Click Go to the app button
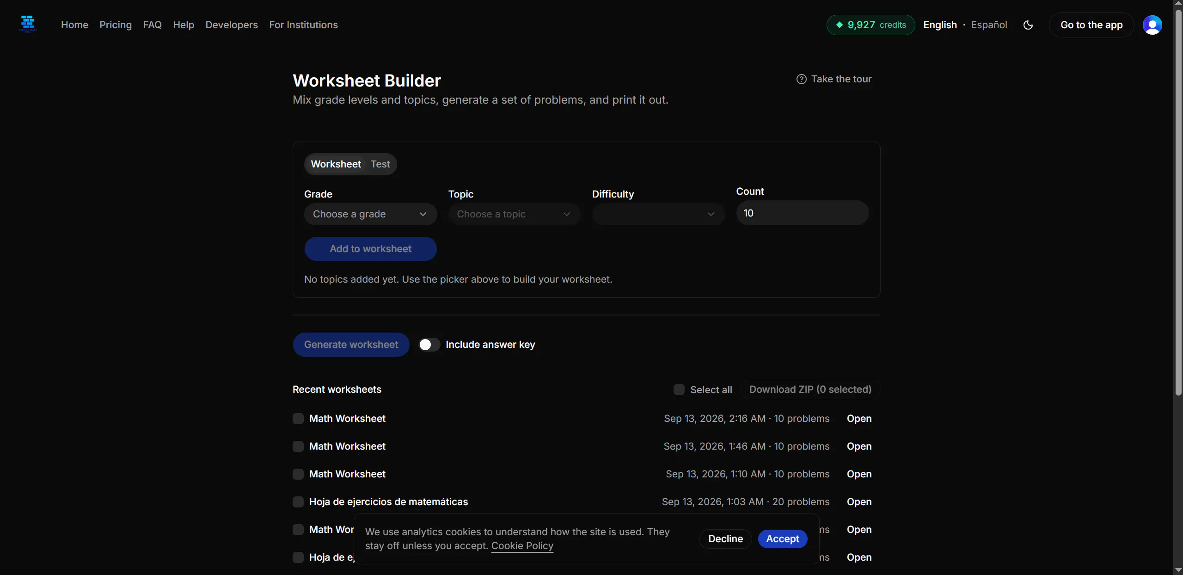Viewport: 1183px width, 575px height. click(x=1091, y=25)
